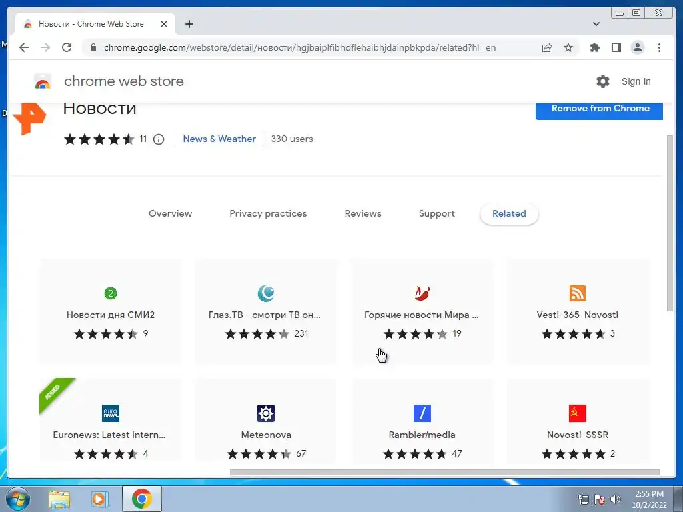Click Глаз.ТВ rating count 231
This screenshot has height=512, width=683.
click(x=301, y=333)
